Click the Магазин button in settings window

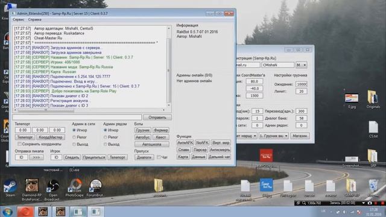[300, 136]
